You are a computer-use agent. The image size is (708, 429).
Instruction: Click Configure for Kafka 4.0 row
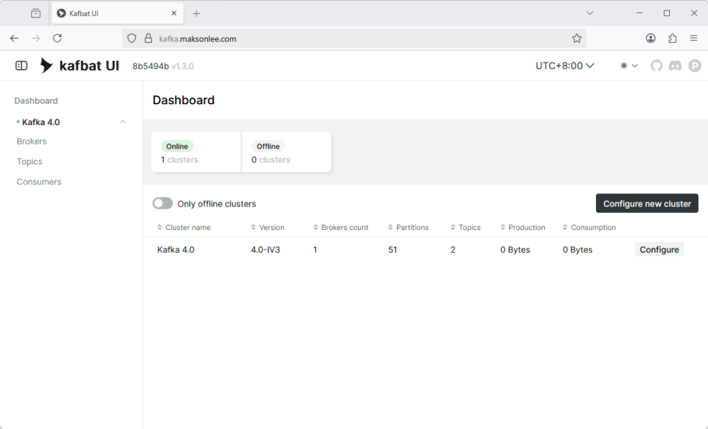coord(659,249)
